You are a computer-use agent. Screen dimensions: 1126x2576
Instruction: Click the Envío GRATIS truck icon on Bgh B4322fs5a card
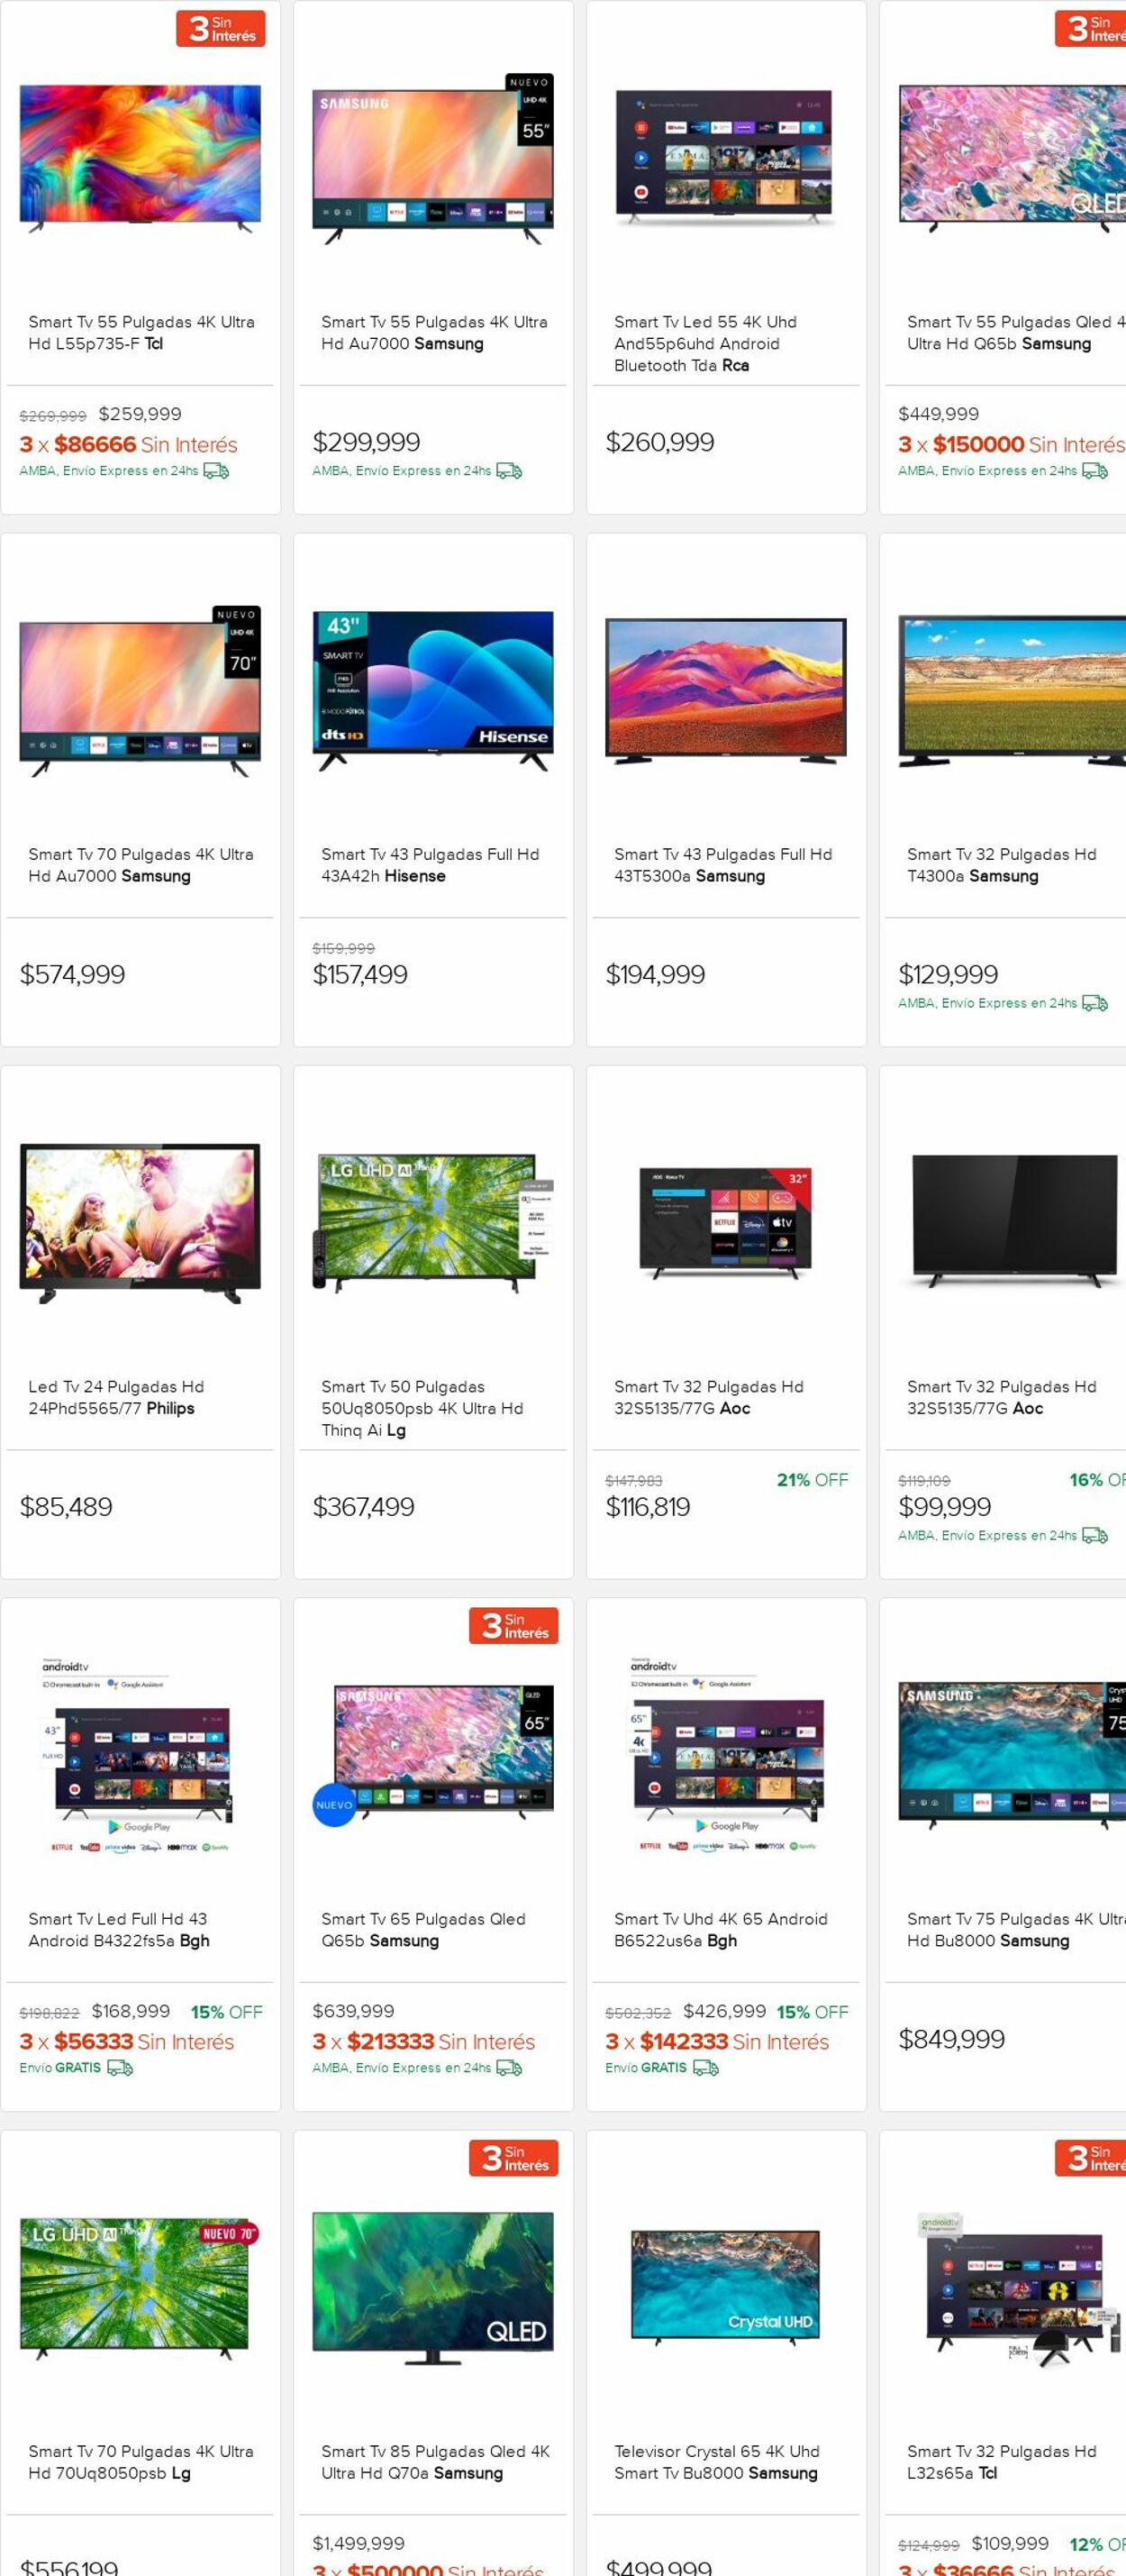(120, 2067)
